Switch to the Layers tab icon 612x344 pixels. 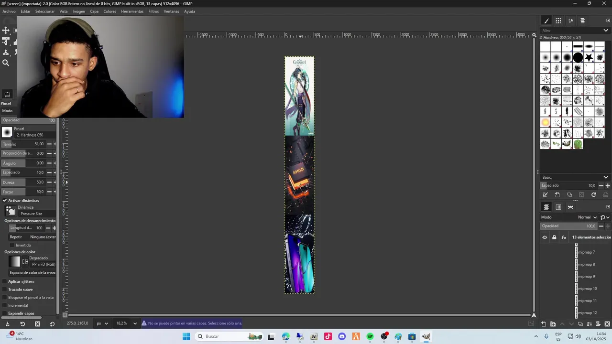click(546, 207)
